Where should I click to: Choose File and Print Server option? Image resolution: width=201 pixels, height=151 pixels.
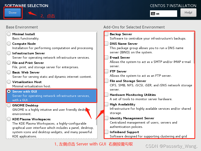point(9,63)
